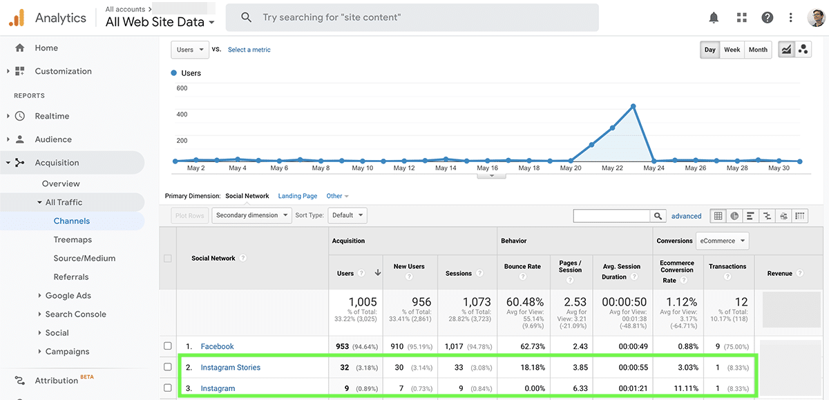Expand the eCommerce conversions selector
The height and width of the screenshot is (400, 829).
[723, 241]
